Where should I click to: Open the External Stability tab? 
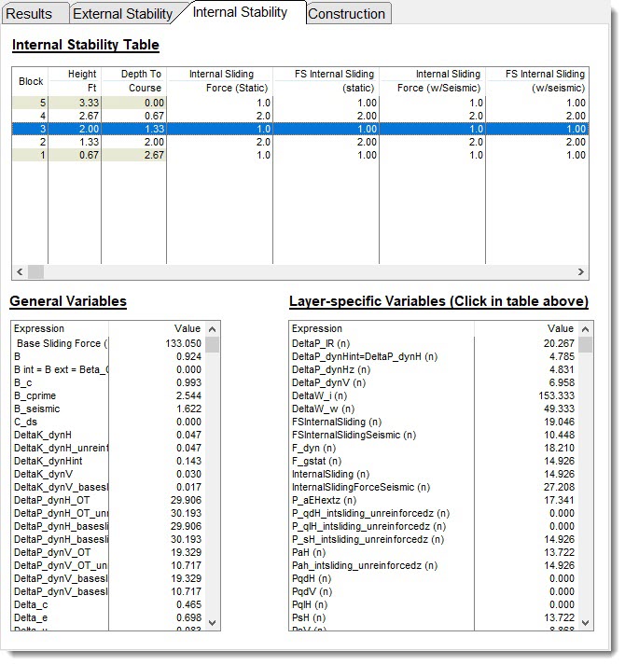coord(122,14)
